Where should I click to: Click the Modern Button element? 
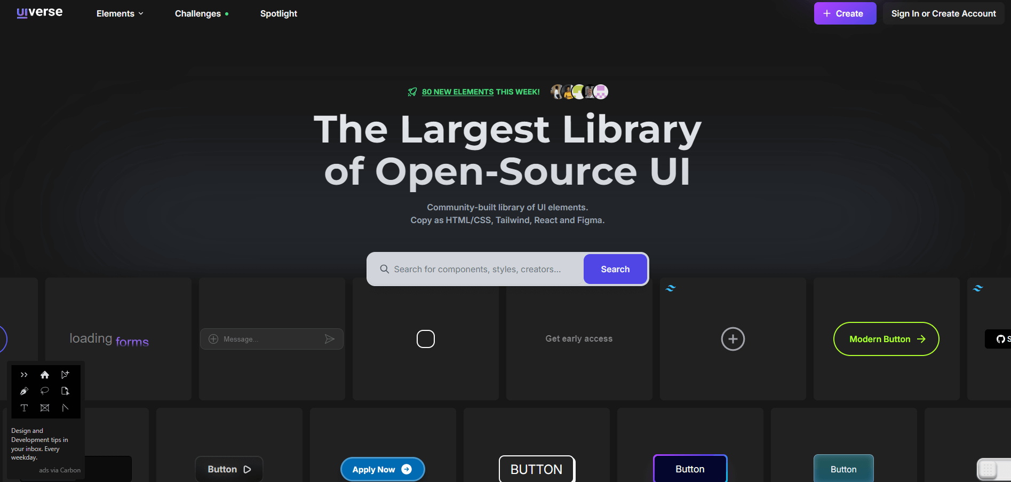pos(886,339)
